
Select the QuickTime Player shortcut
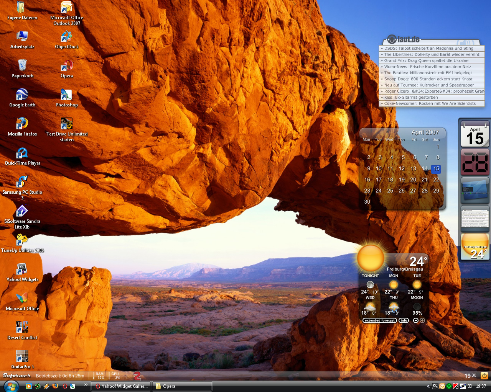tap(22, 156)
